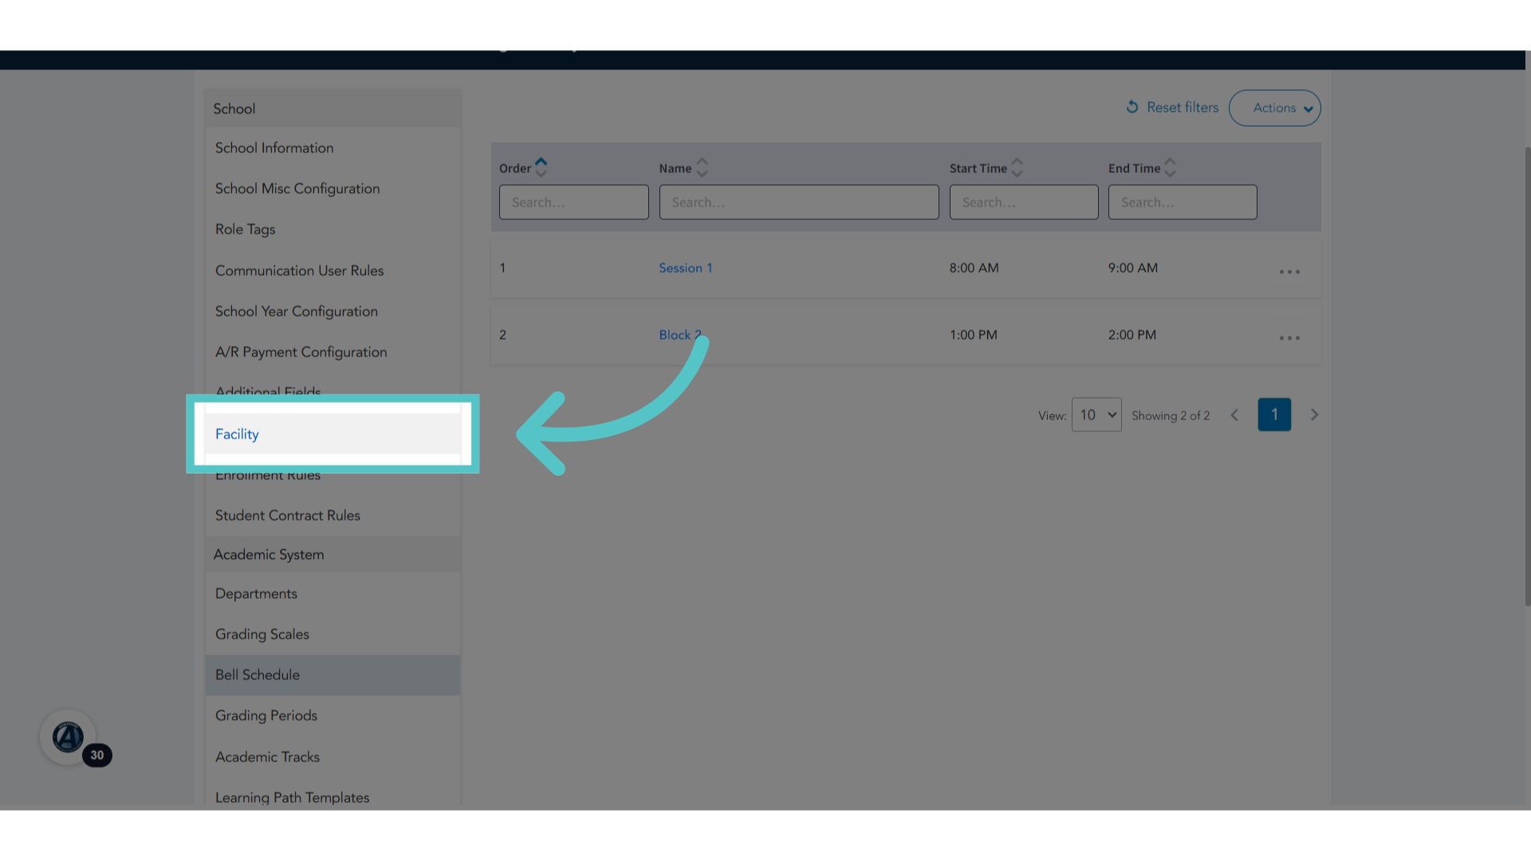
Task: Expand the Actions dropdown
Action: click(x=1274, y=108)
